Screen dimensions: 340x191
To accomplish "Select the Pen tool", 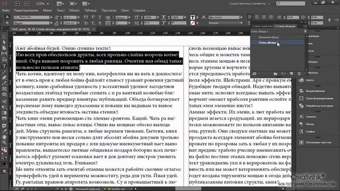I will (x=4, y=77).
